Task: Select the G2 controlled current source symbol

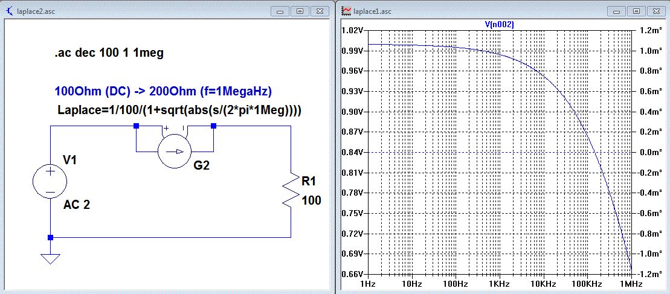Action: click(175, 151)
